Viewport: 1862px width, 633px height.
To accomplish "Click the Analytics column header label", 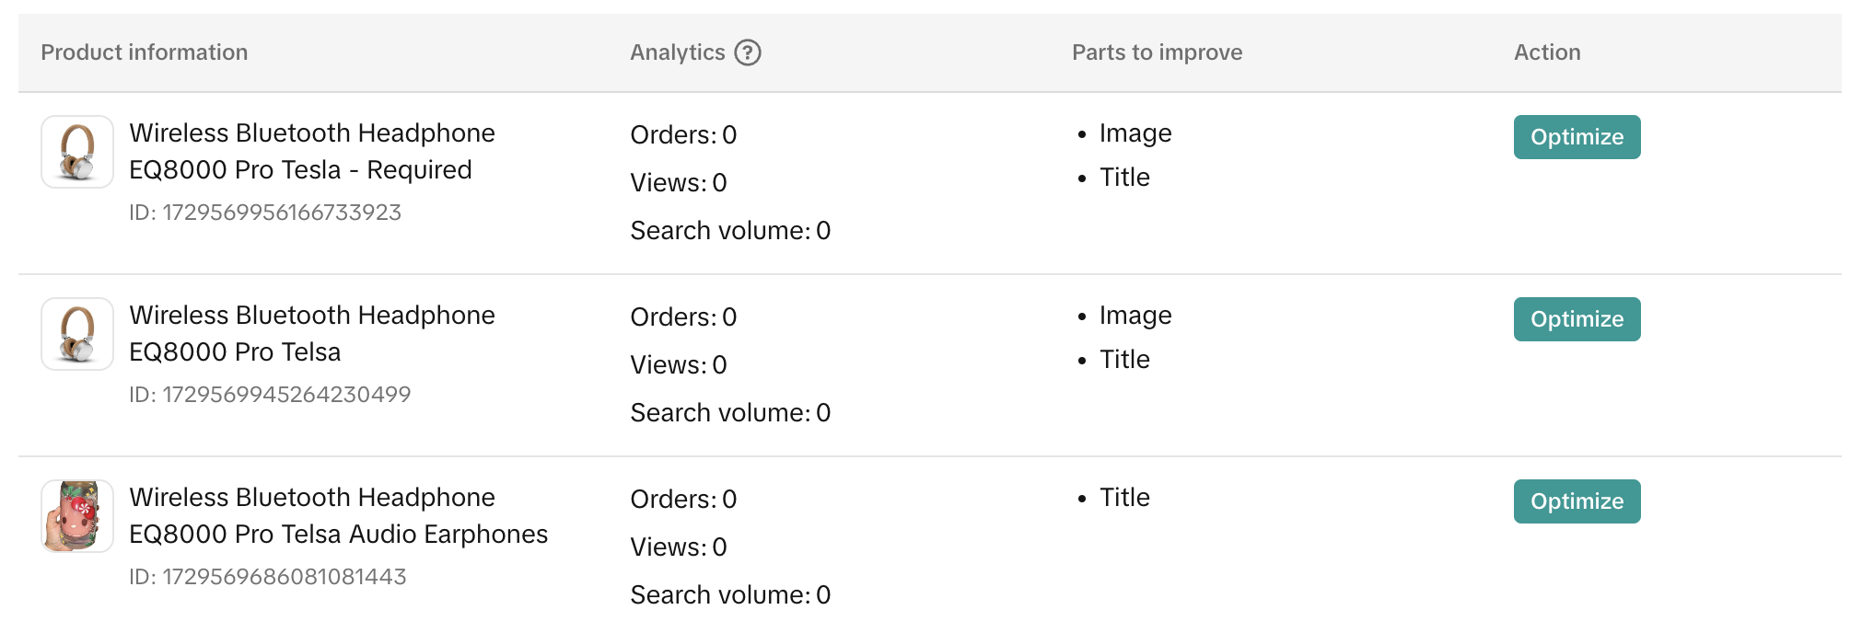I will click(x=677, y=52).
